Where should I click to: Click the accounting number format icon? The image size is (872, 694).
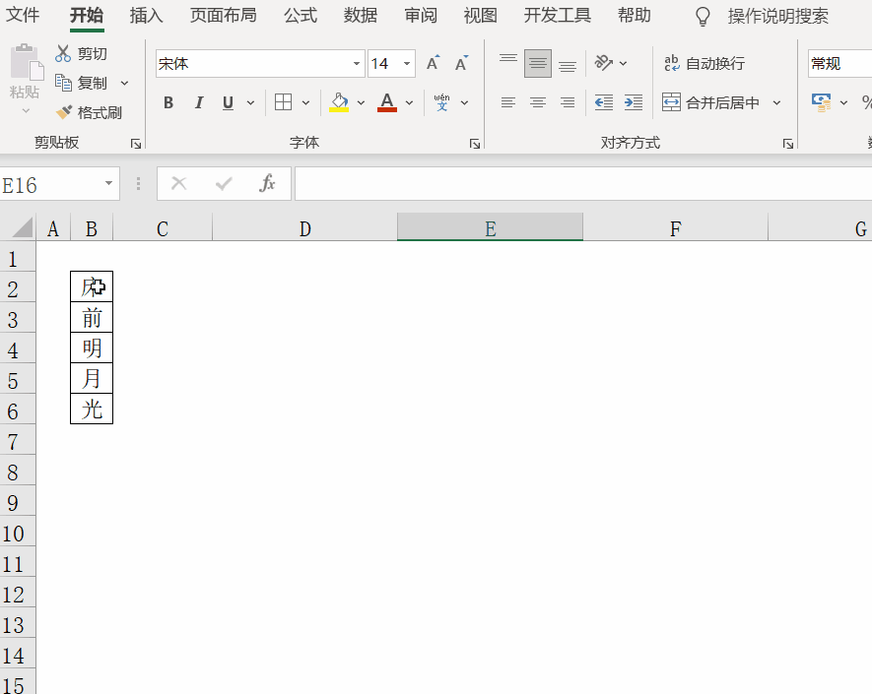coord(822,102)
